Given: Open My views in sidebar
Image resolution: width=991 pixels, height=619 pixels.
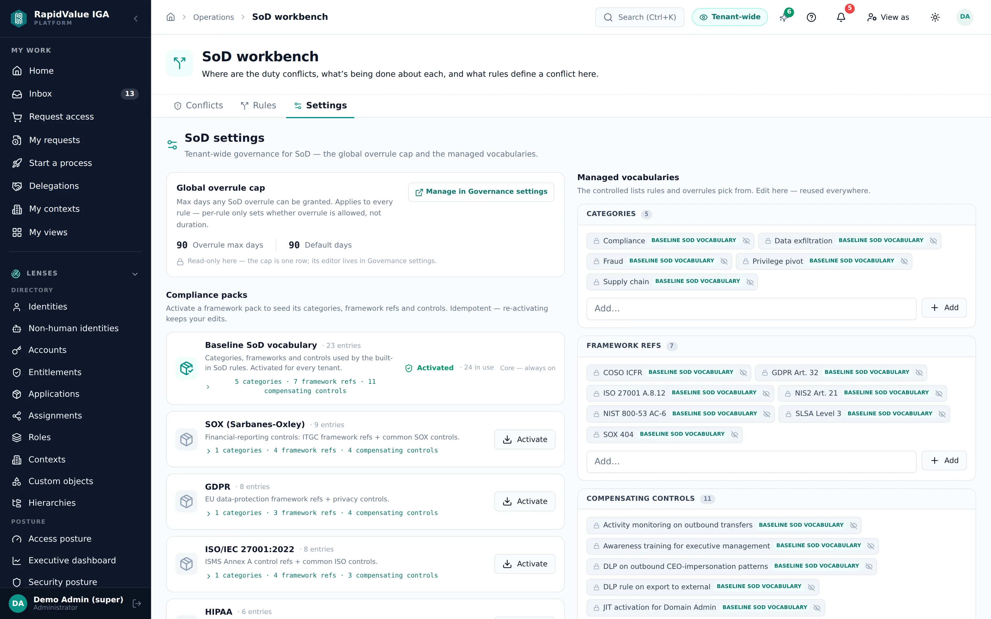Looking at the screenshot, I should 75,232.
